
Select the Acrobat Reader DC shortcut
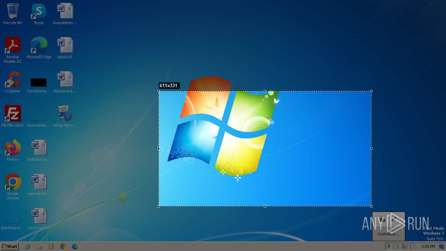(x=13, y=45)
